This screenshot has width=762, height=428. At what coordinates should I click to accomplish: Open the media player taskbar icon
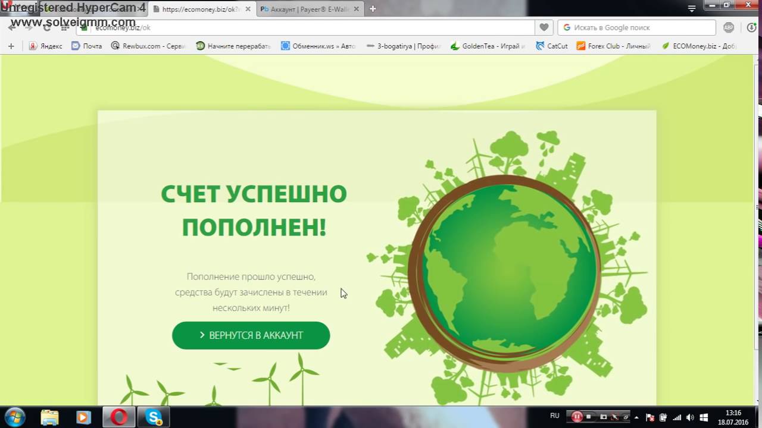[83, 417]
